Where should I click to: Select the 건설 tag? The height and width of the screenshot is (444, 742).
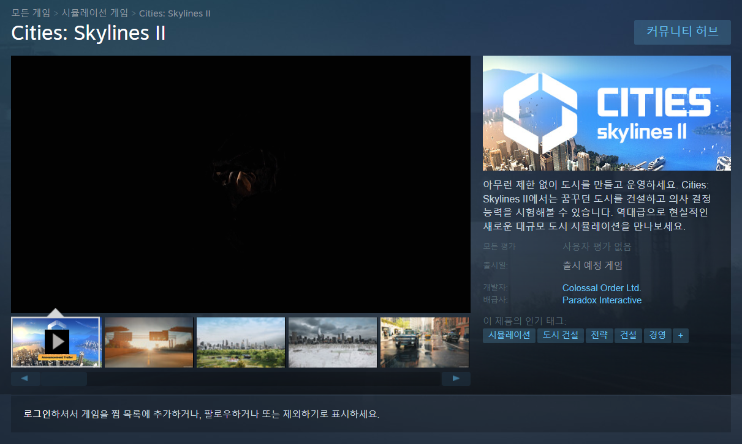(628, 335)
